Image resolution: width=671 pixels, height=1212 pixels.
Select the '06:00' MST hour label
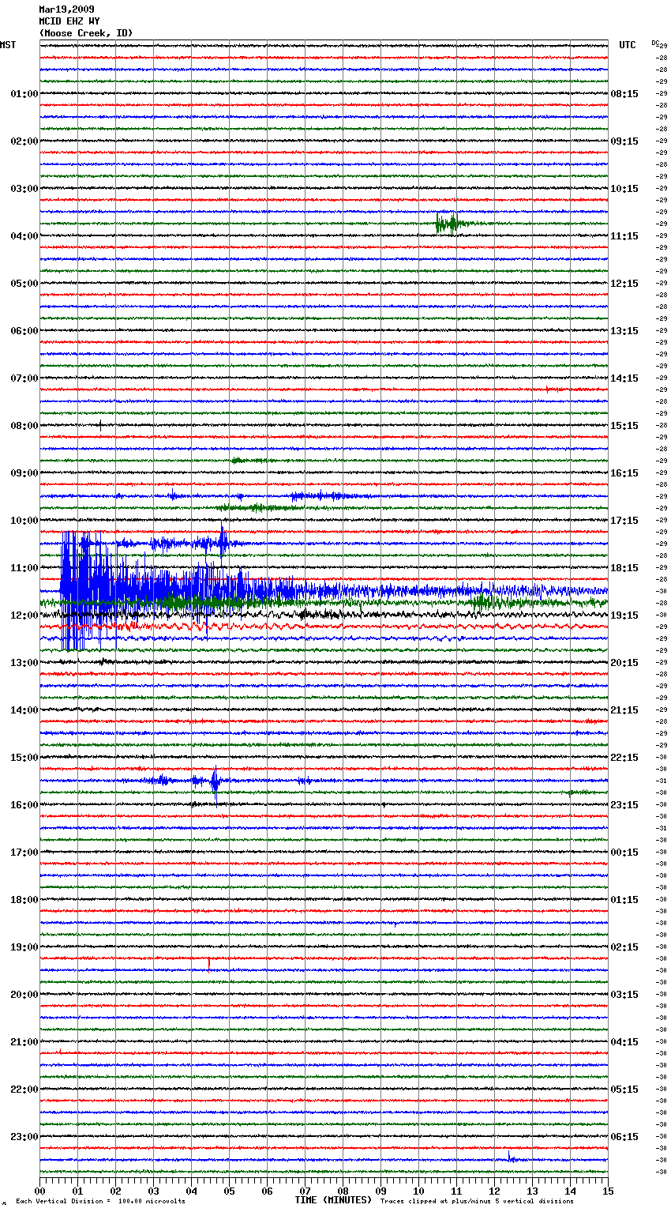coord(24,331)
